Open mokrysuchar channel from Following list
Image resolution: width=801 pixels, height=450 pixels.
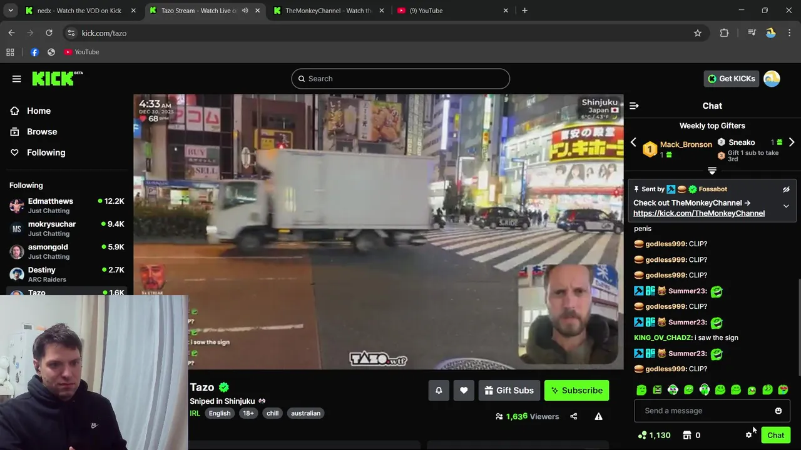(67, 229)
